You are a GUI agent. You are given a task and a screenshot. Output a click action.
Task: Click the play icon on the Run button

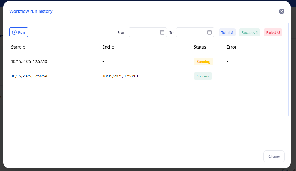click(x=14, y=32)
